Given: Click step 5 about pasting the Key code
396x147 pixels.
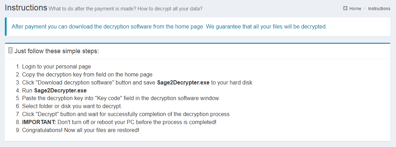Looking at the screenshot, I should [x=121, y=98].
